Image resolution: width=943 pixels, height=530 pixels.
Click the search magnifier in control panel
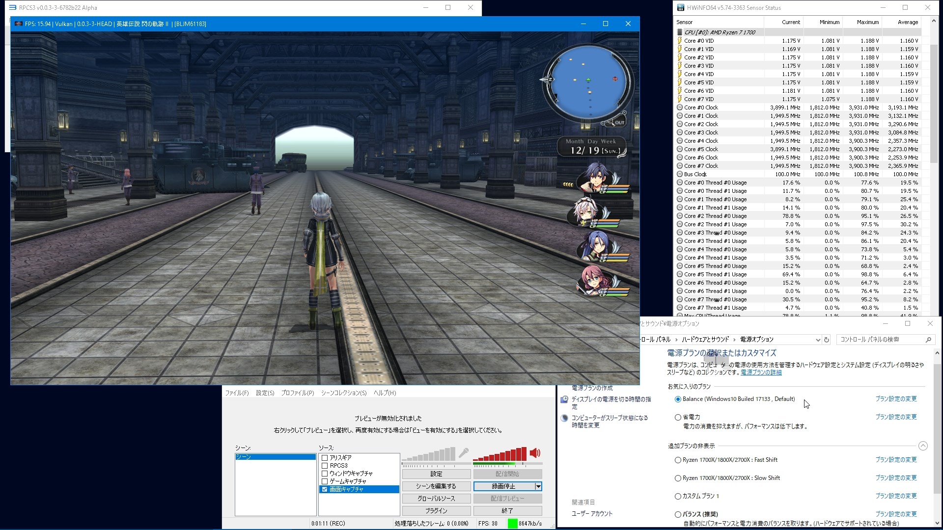pos(928,340)
